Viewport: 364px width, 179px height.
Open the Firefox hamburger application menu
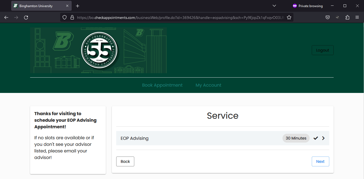coord(357,18)
